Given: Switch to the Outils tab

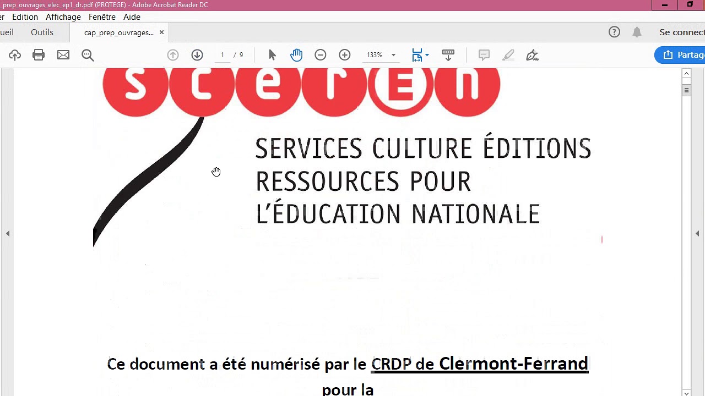Looking at the screenshot, I should [x=42, y=32].
